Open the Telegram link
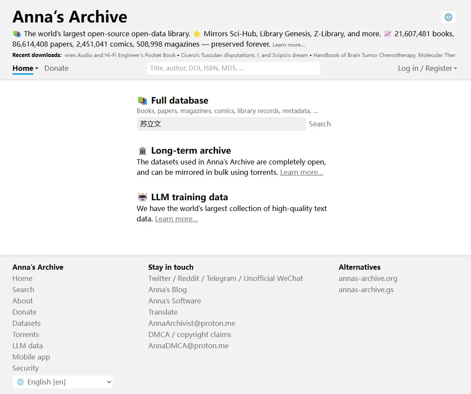The height and width of the screenshot is (394, 471). pos(221,278)
